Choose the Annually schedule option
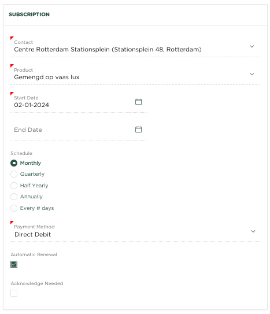Screen dimensions: 270x314 14,197
